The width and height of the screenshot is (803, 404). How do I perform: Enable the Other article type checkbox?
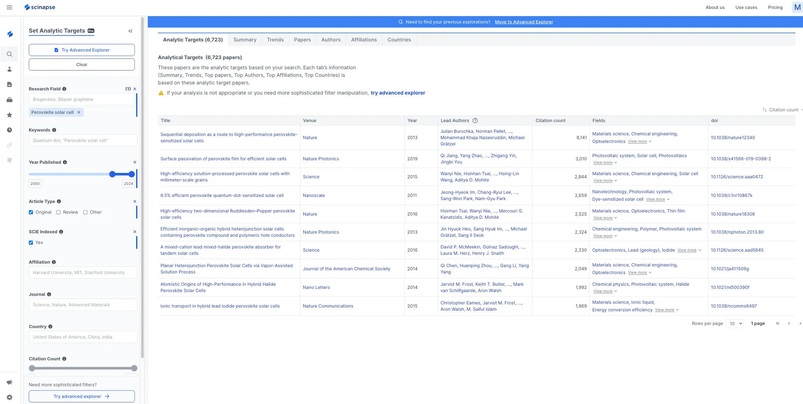[x=85, y=212]
